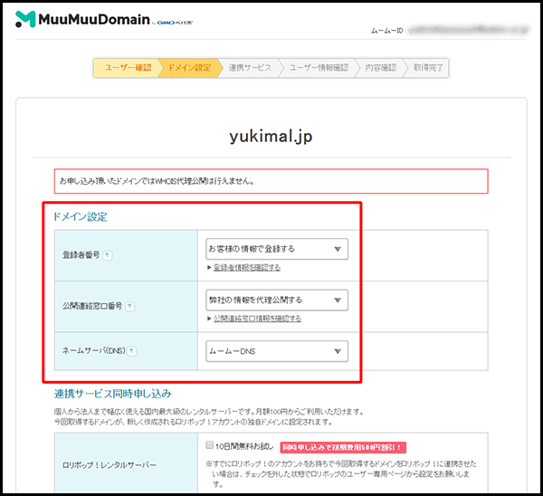
Task: Click the WHOIS代理公開 warning notice box
Action: 271,181
